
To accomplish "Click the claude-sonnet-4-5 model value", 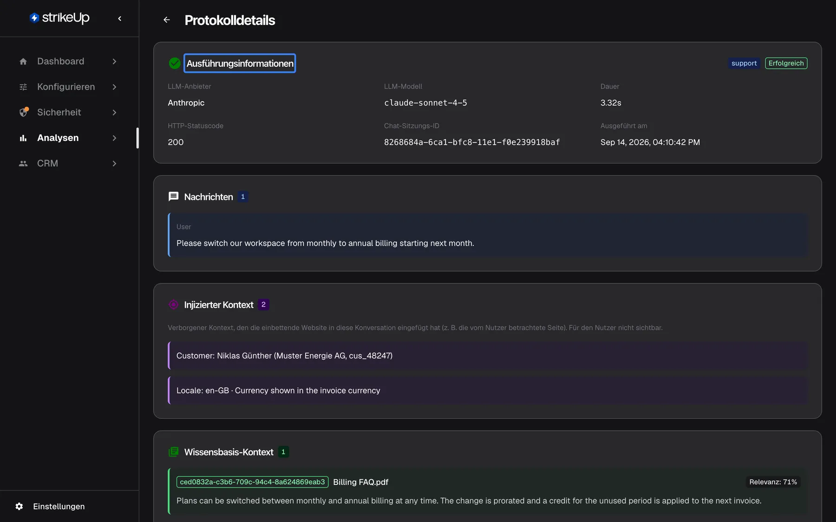I will pyautogui.click(x=425, y=103).
